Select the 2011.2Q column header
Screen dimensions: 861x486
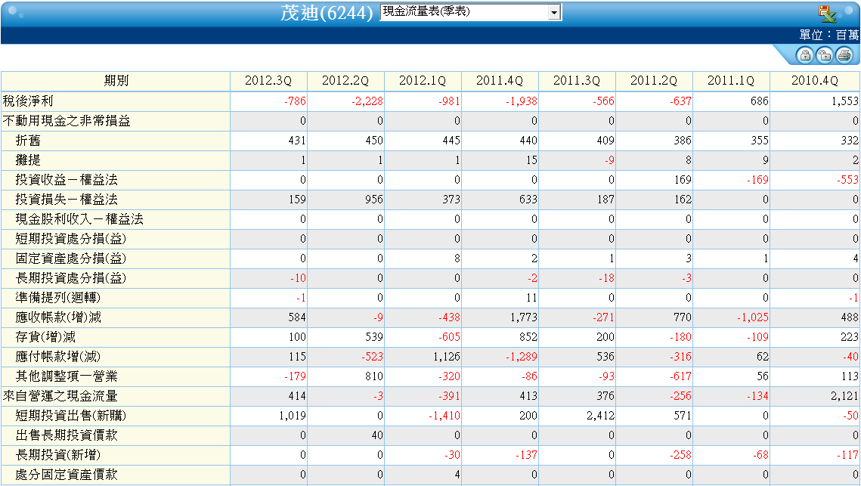click(x=654, y=81)
